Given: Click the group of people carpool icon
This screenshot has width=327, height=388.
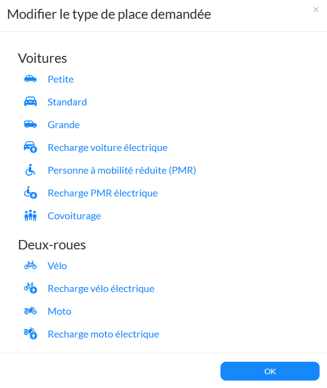Looking at the screenshot, I should (30, 216).
